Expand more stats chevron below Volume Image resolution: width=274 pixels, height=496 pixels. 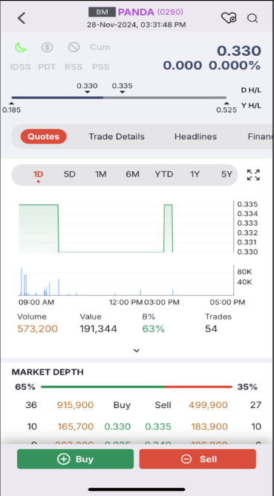tap(136, 351)
